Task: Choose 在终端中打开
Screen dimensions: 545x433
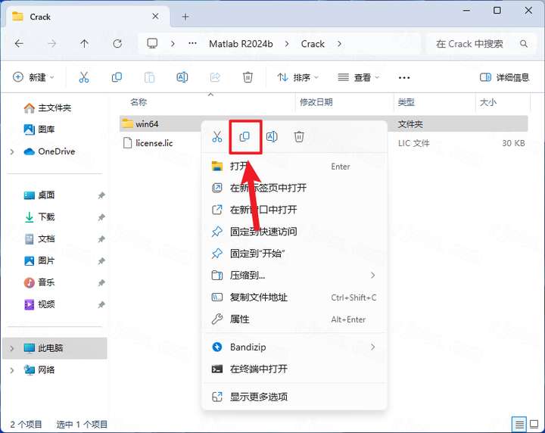Action: pos(294,369)
